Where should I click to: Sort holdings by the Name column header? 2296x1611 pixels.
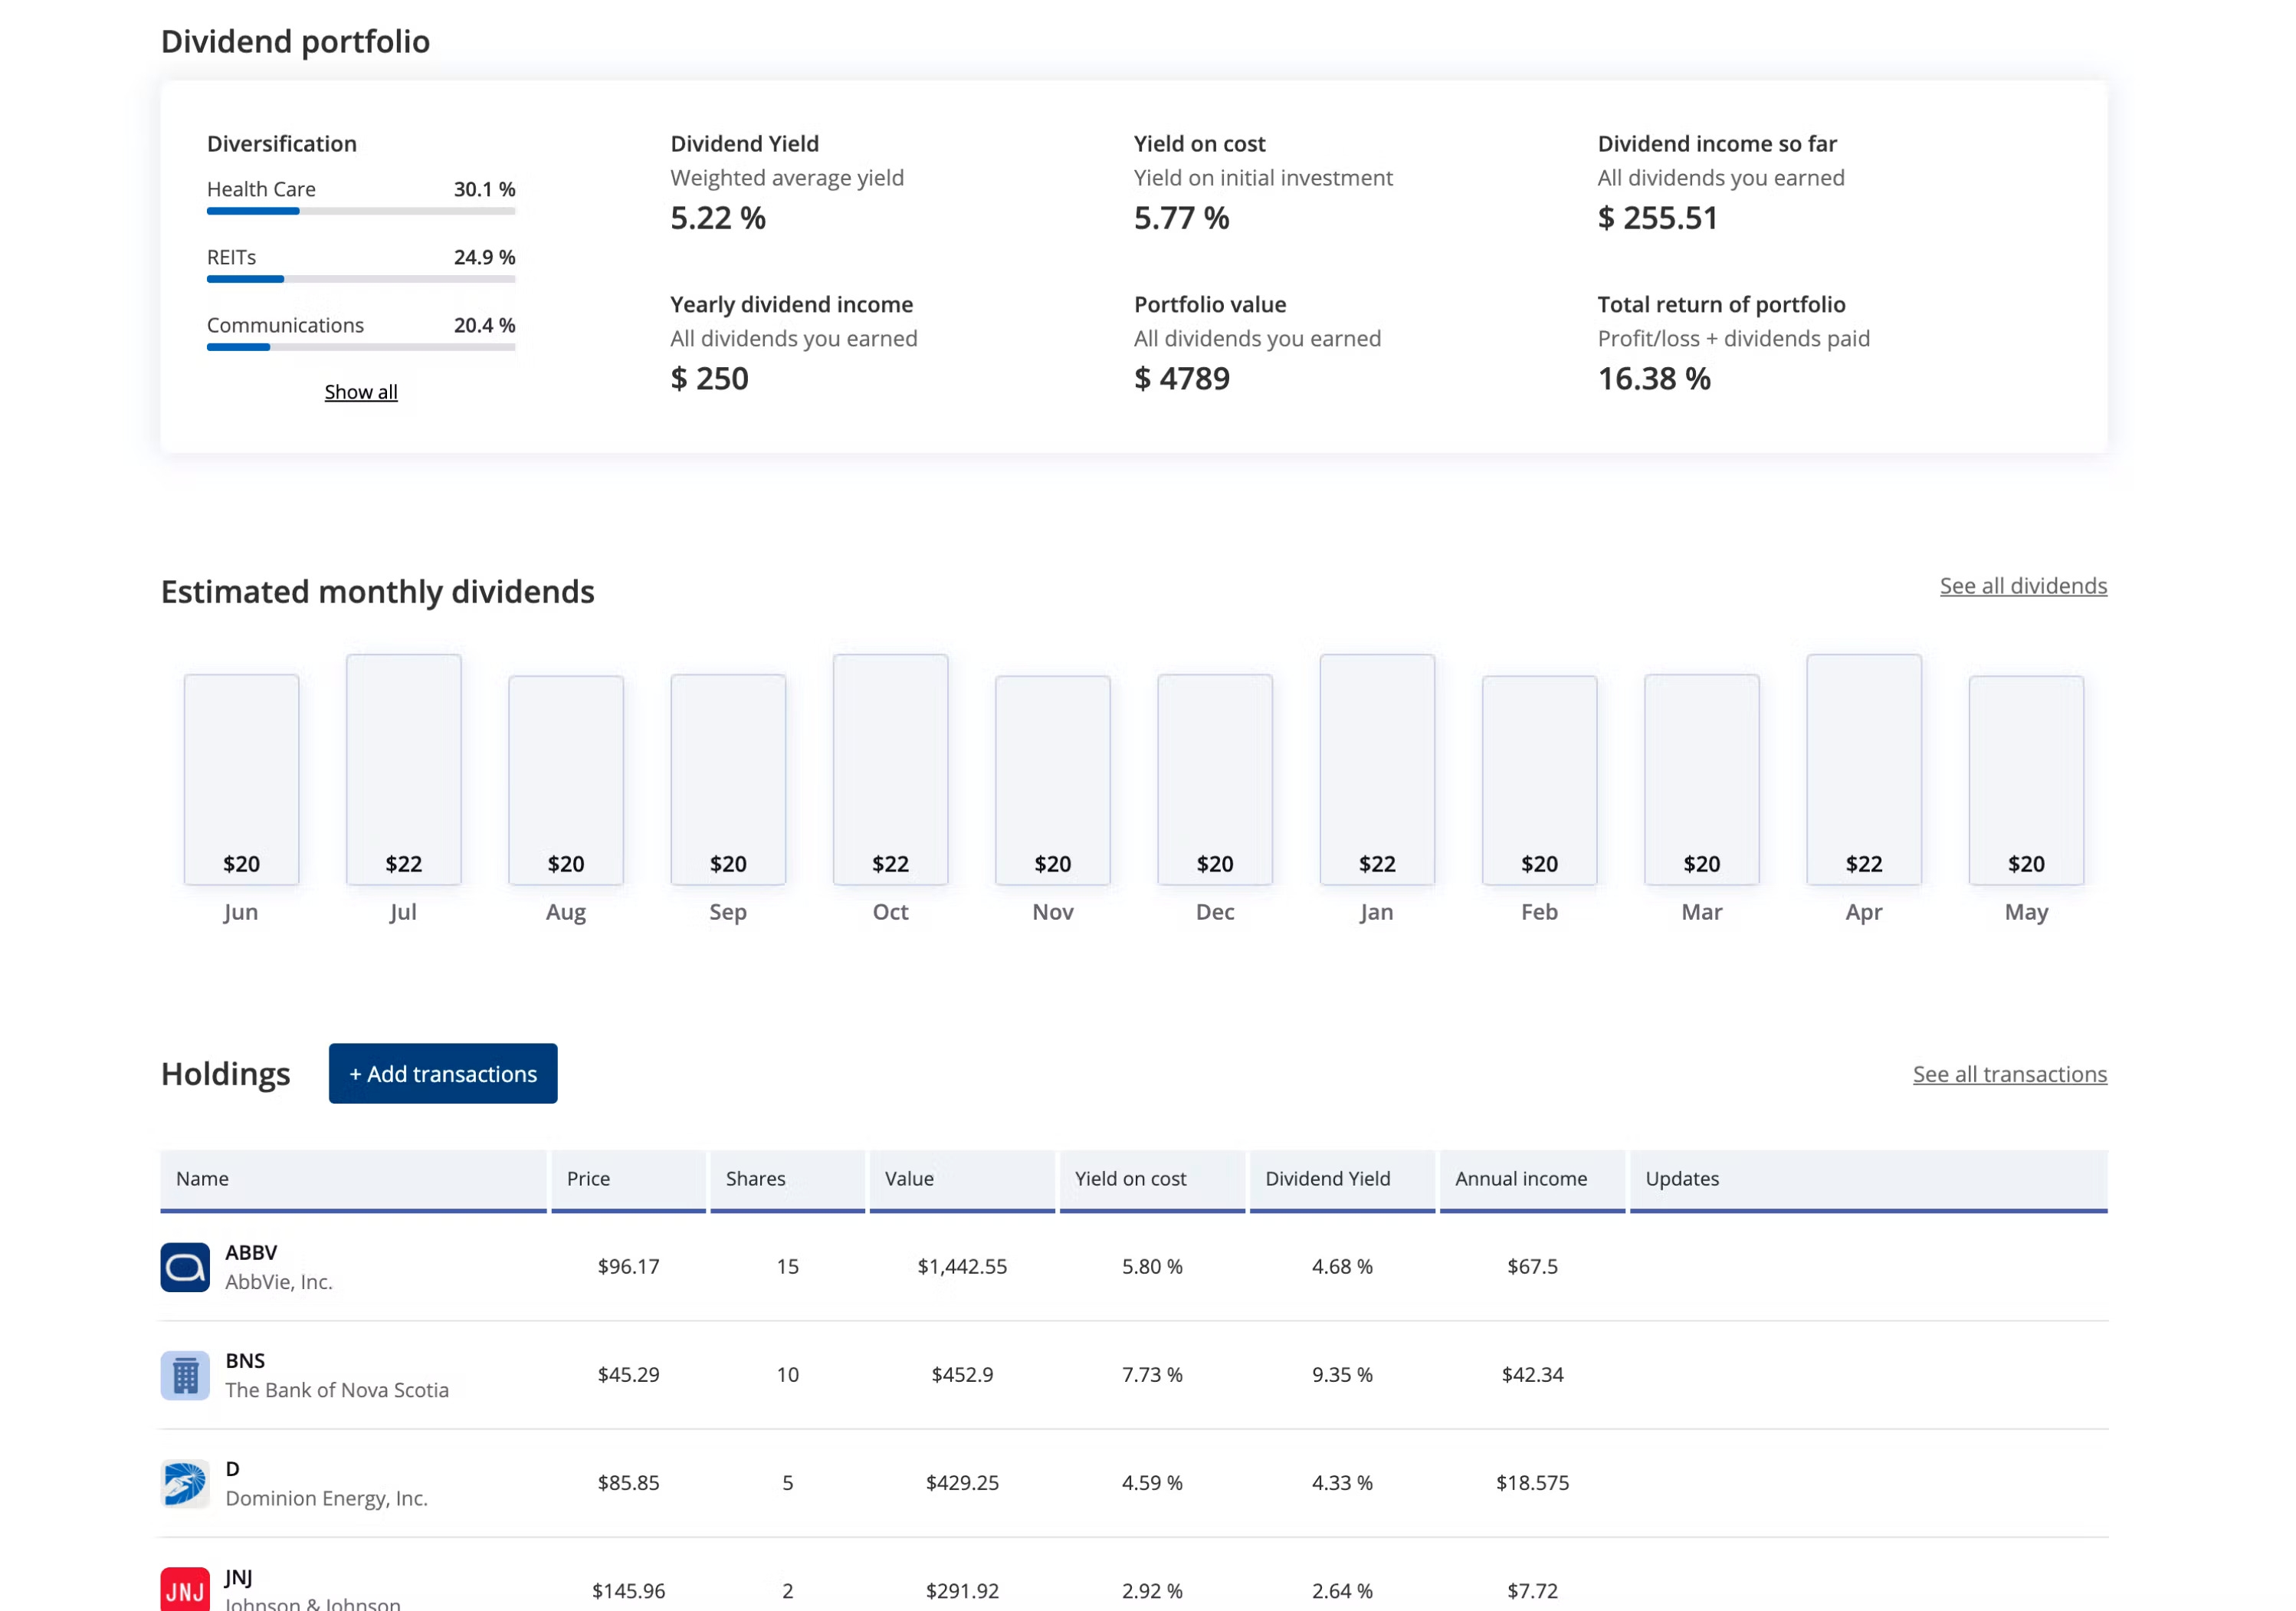coord(203,1179)
